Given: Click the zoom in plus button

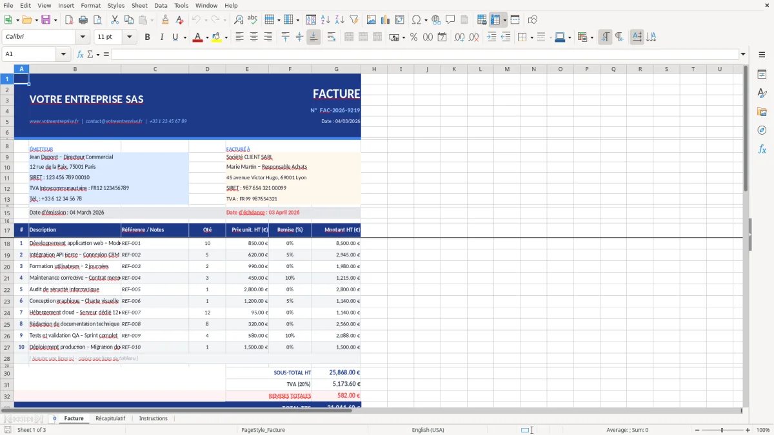Looking at the screenshot, I should pyautogui.click(x=748, y=430).
